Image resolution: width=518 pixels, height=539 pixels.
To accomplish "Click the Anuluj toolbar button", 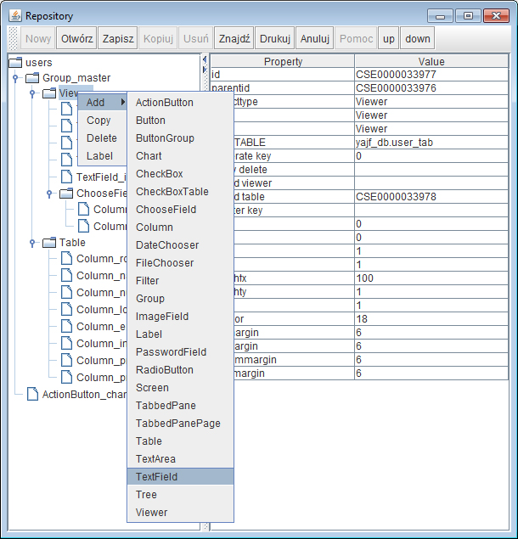I will pos(315,38).
